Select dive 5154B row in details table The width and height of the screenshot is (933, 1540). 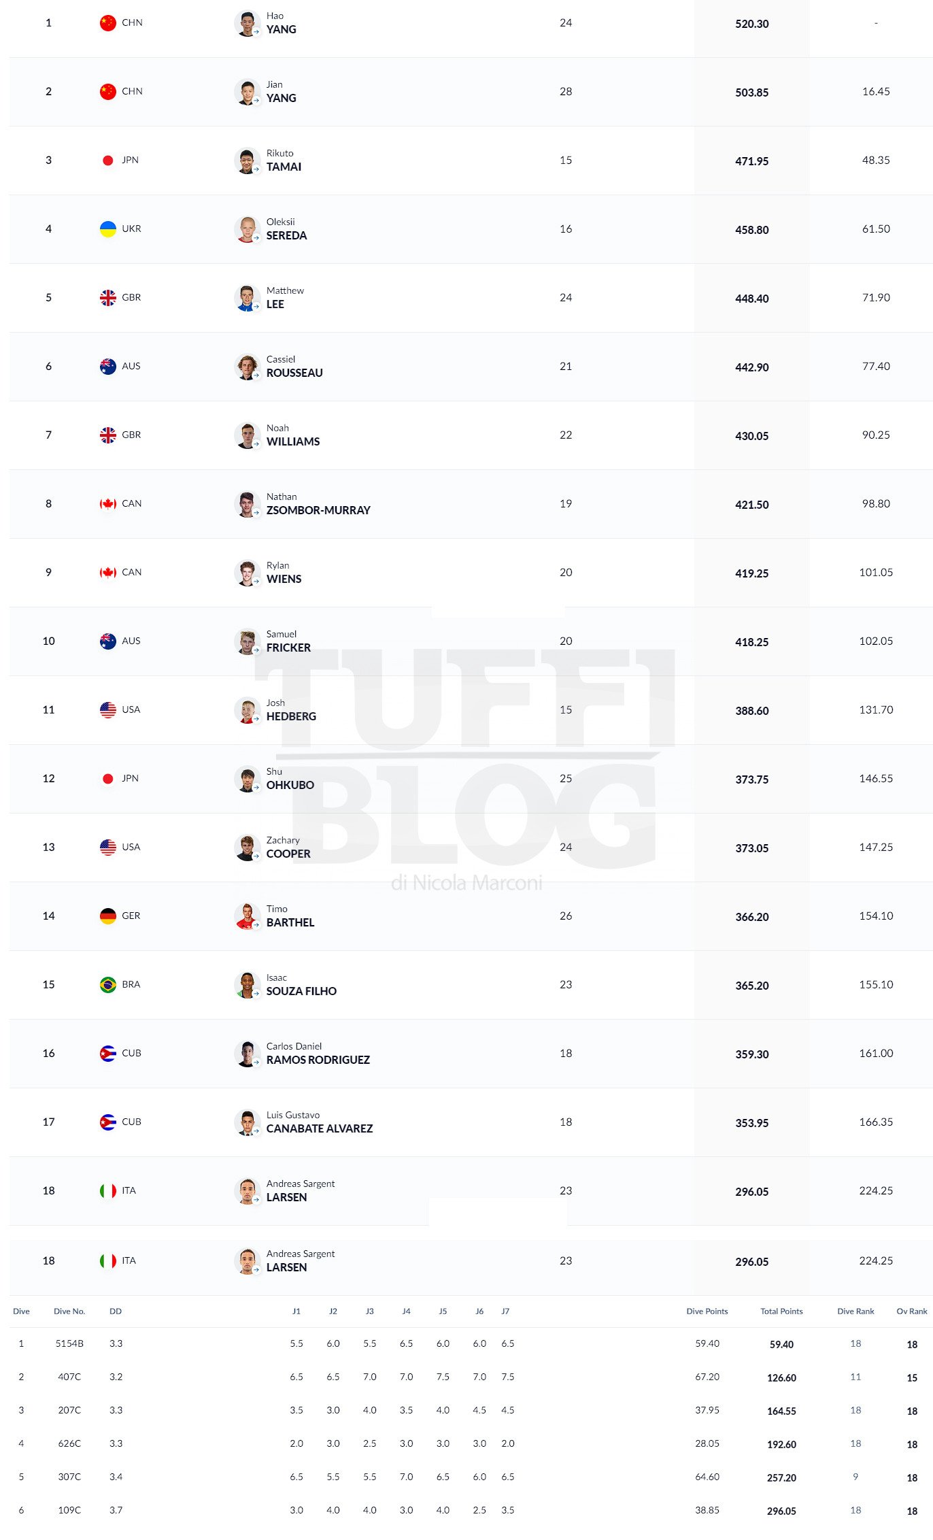point(470,1344)
